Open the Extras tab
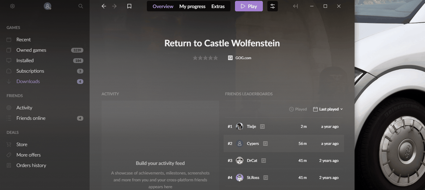The image size is (425, 190). tap(218, 6)
